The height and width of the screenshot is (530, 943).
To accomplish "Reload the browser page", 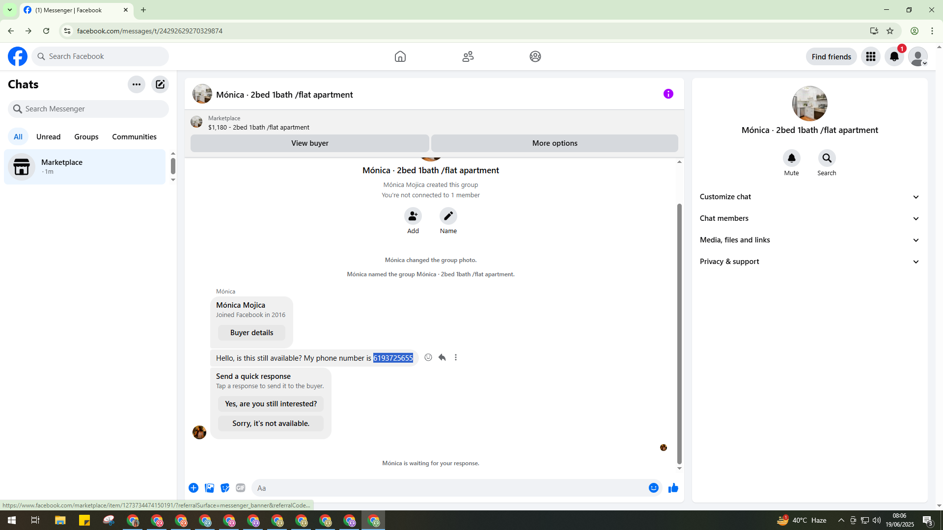I will (x=46, y=31).
